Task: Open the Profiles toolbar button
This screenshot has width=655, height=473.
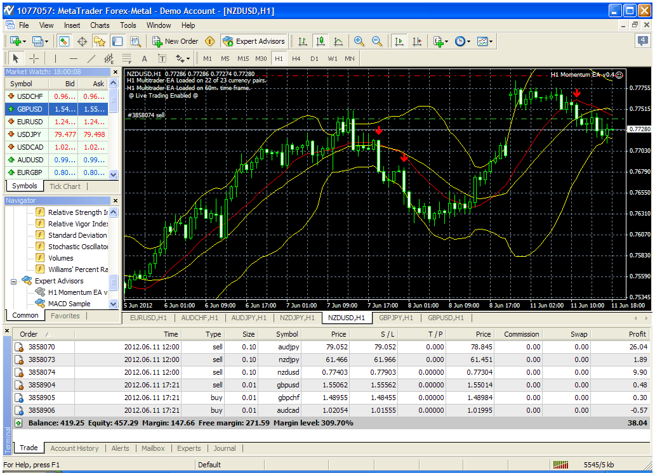Action: 40,41
